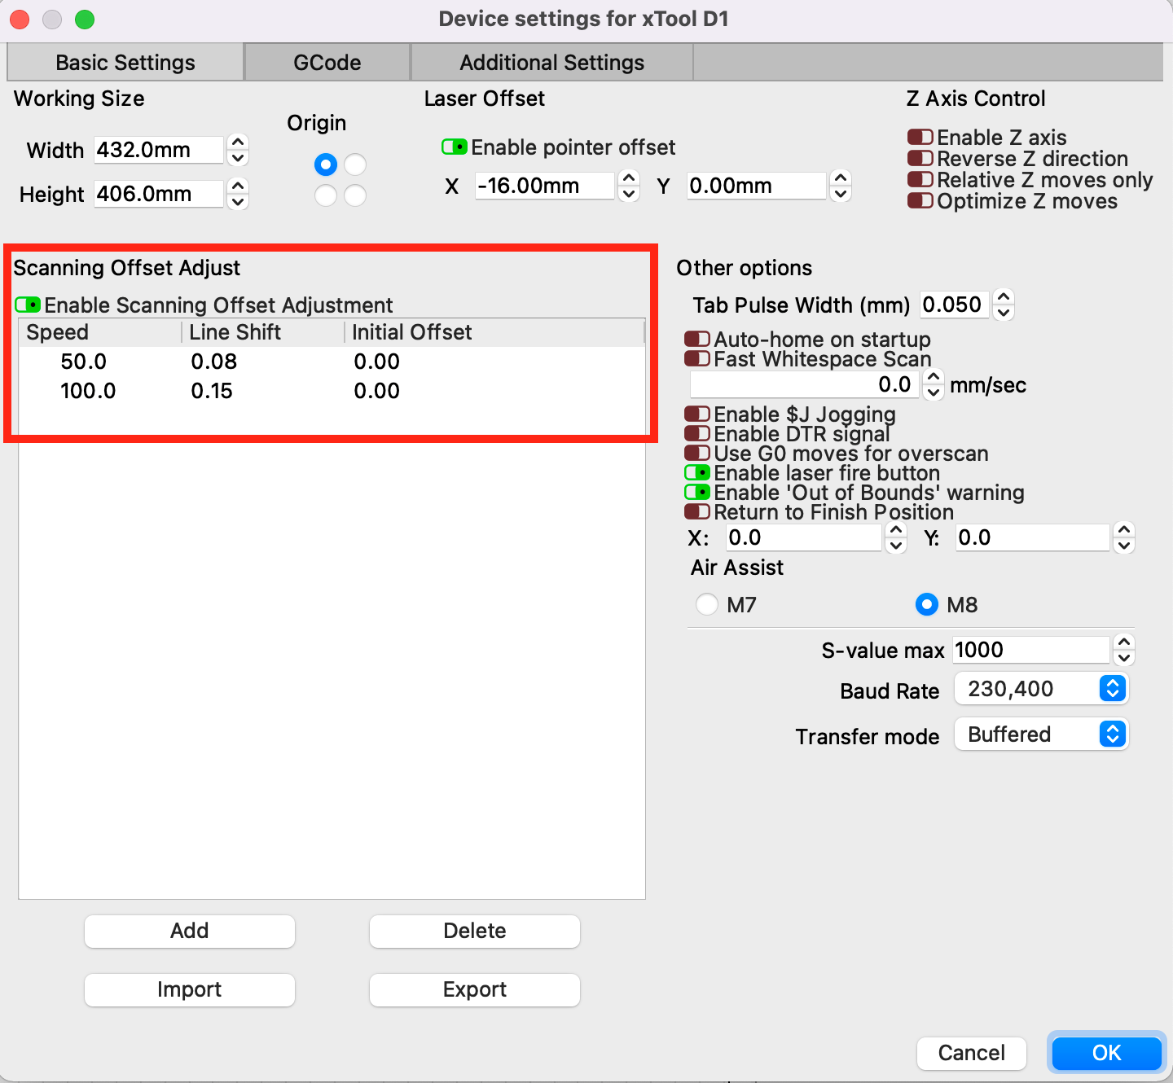
Task: Click the Delete button
Action: click(x=475, y=931)
